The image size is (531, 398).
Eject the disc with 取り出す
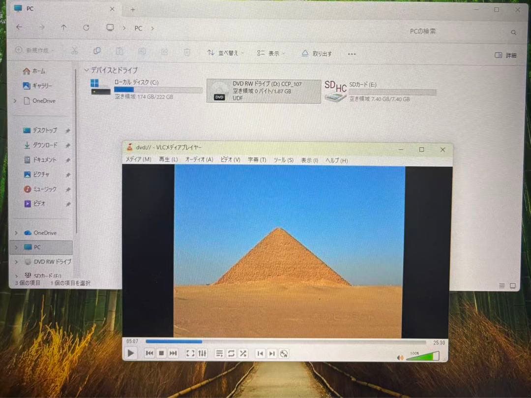(x=316, y=53)
